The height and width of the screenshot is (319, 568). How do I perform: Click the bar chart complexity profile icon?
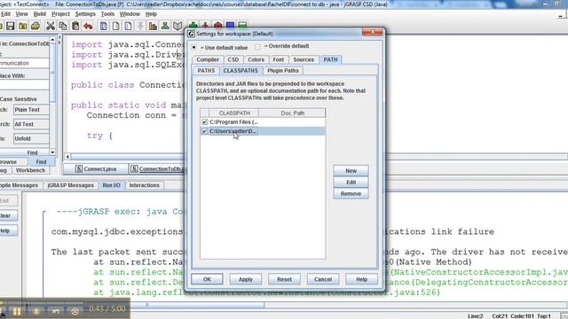(153, 26)
